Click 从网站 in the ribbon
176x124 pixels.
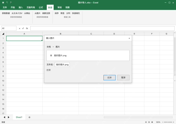coord(27,13)
